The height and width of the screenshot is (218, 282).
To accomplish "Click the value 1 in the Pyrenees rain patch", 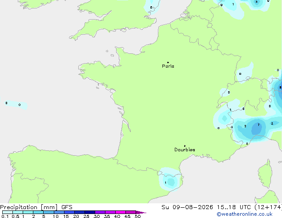I will tap(165, 183).
